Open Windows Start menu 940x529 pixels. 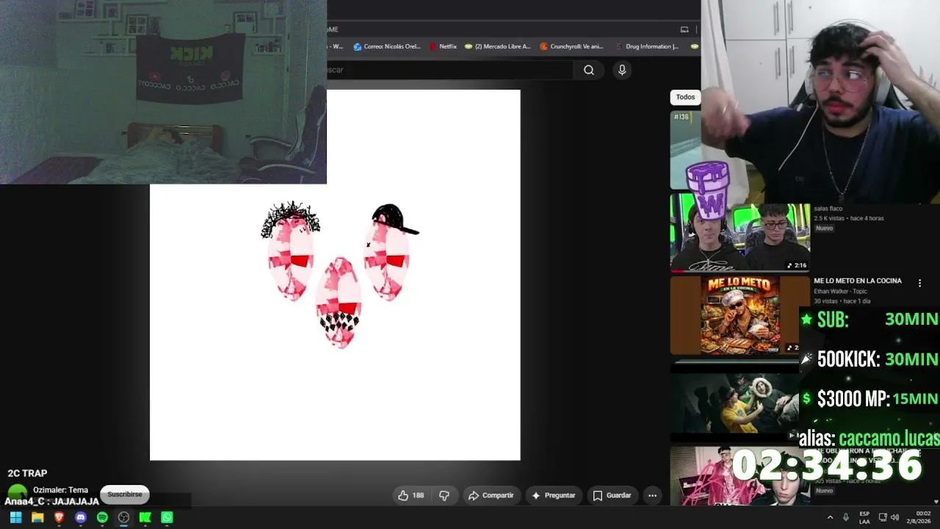[15, 517]
